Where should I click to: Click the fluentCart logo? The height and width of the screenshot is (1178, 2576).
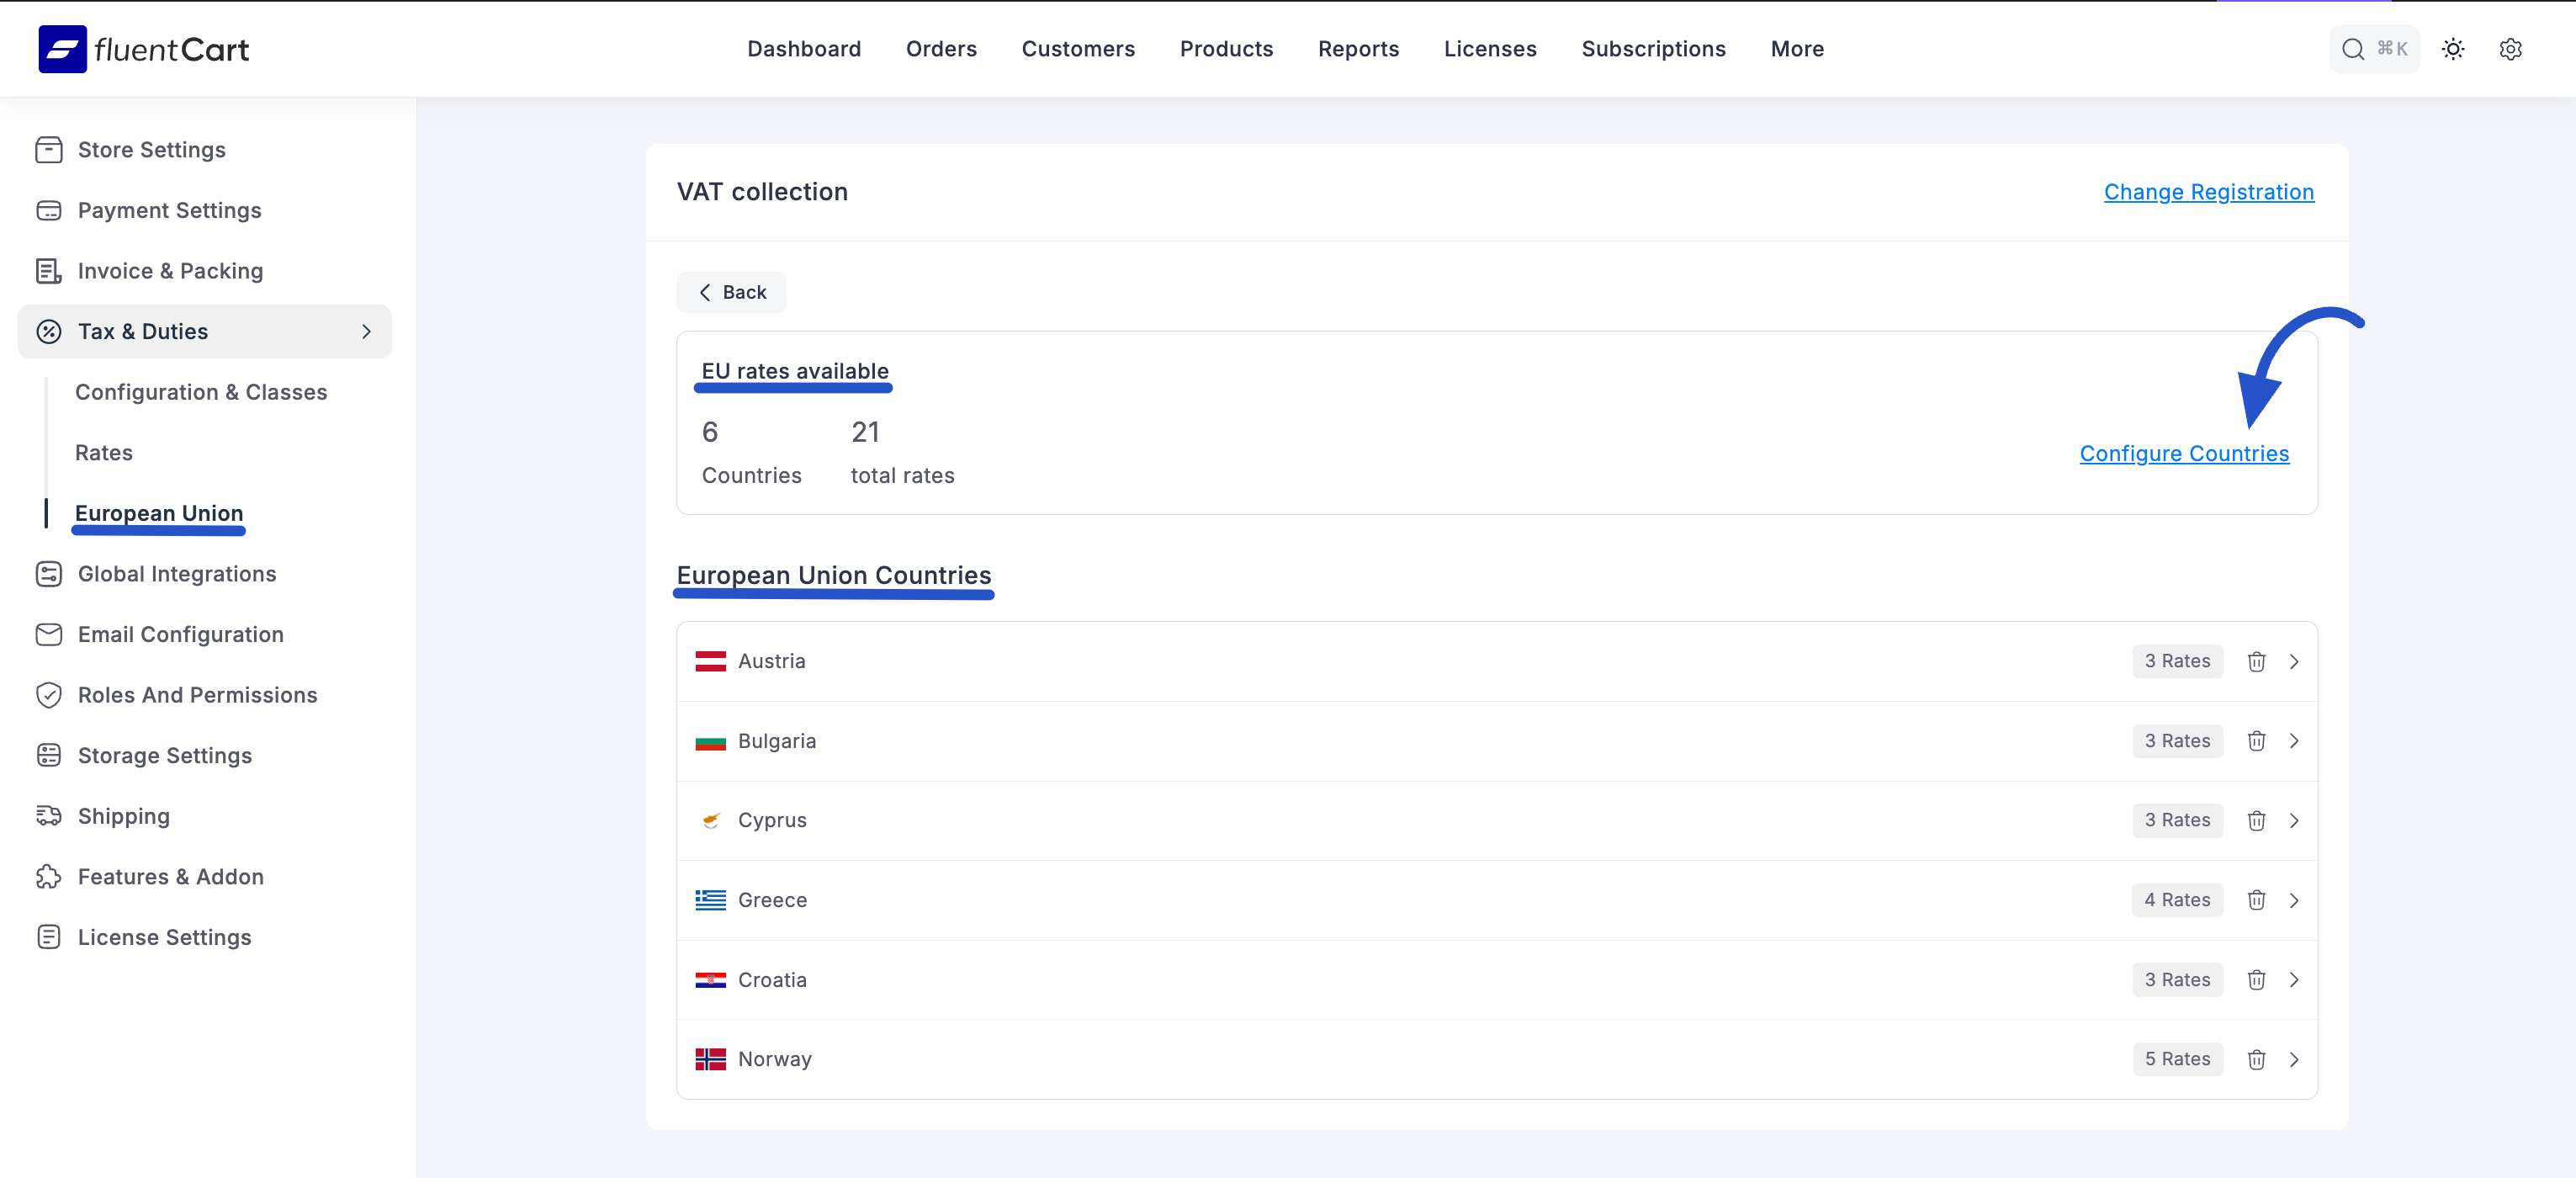click(143, 49)
